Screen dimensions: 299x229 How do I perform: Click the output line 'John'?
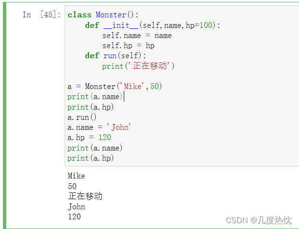coord(77,207)
